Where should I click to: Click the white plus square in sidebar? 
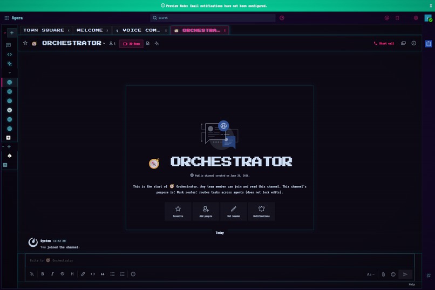[x=8, y=138]
